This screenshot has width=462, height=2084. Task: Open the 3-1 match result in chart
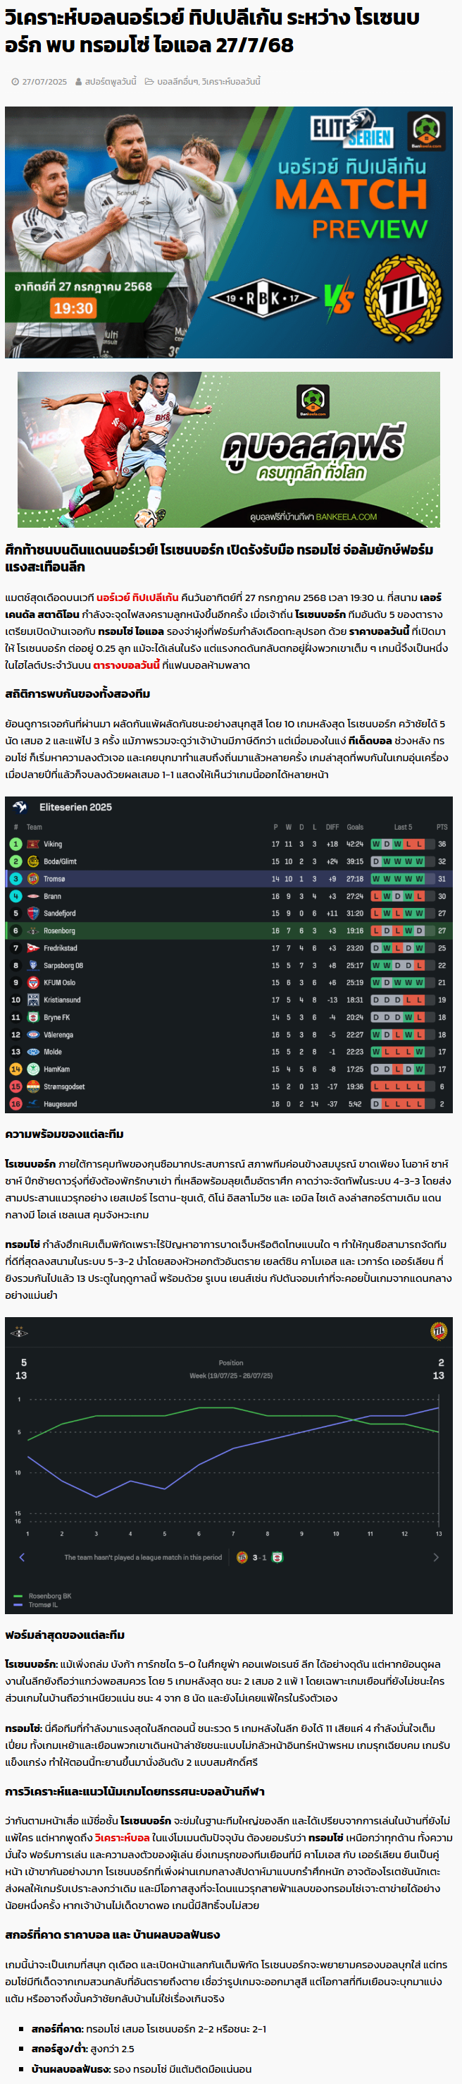click(259, 1557)
